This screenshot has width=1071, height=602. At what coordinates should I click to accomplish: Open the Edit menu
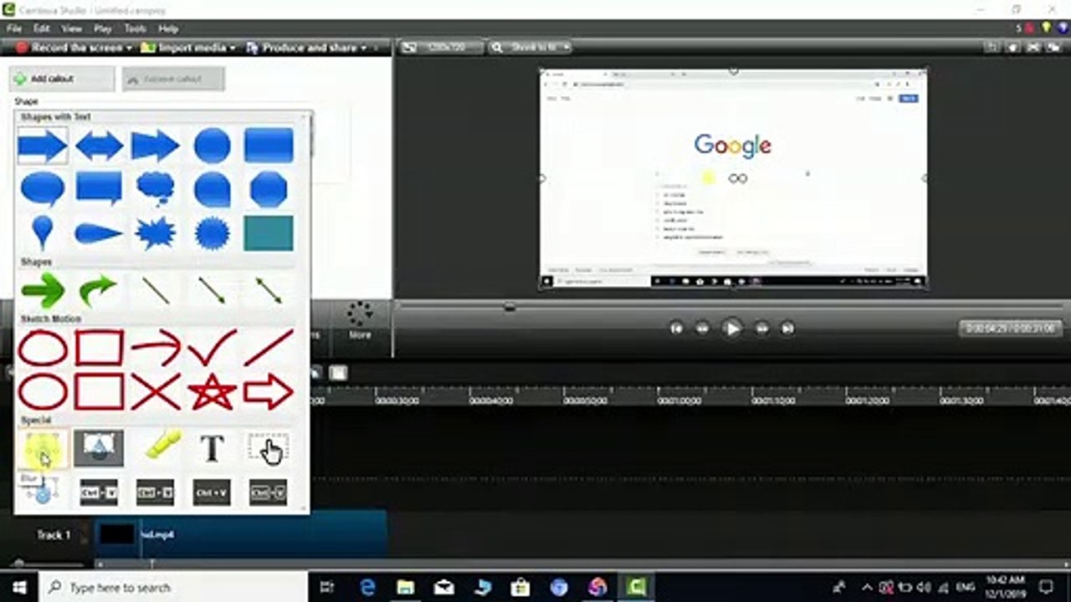(x=41, y=28)
